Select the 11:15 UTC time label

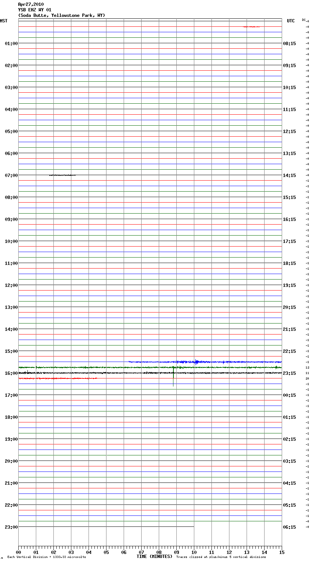pyautogui.click(x=289, y=110)
